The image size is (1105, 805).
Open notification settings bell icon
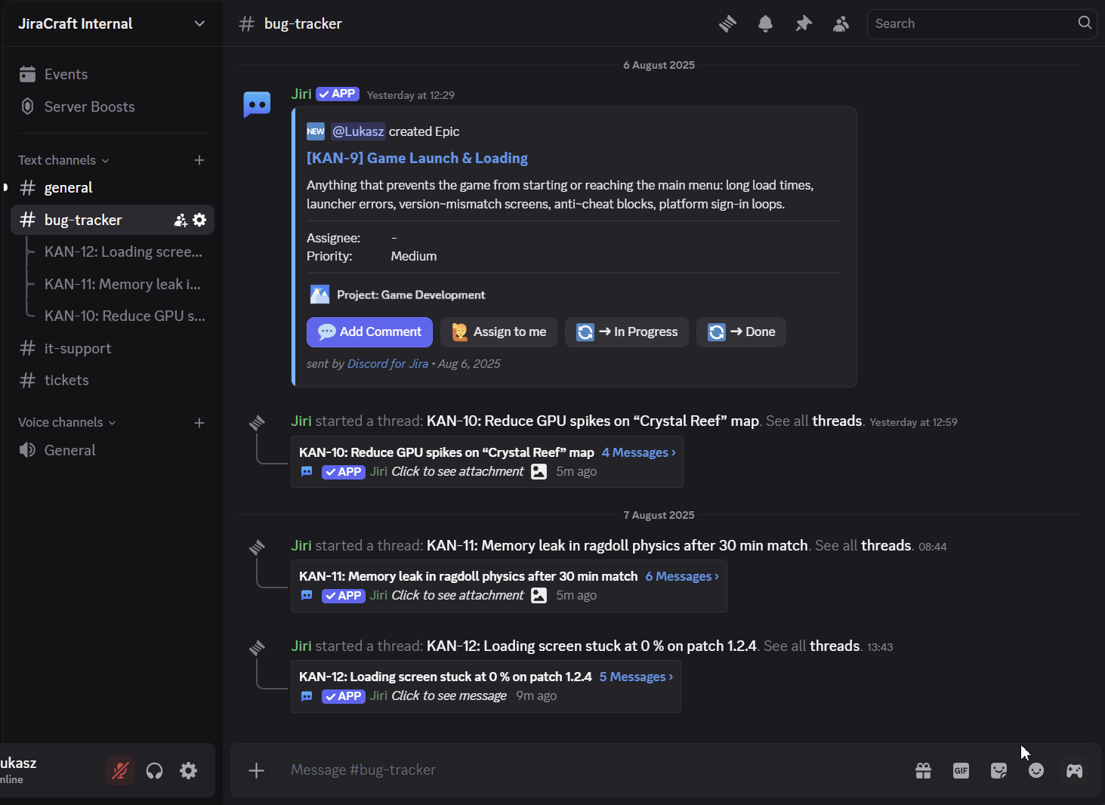point(765,23)
